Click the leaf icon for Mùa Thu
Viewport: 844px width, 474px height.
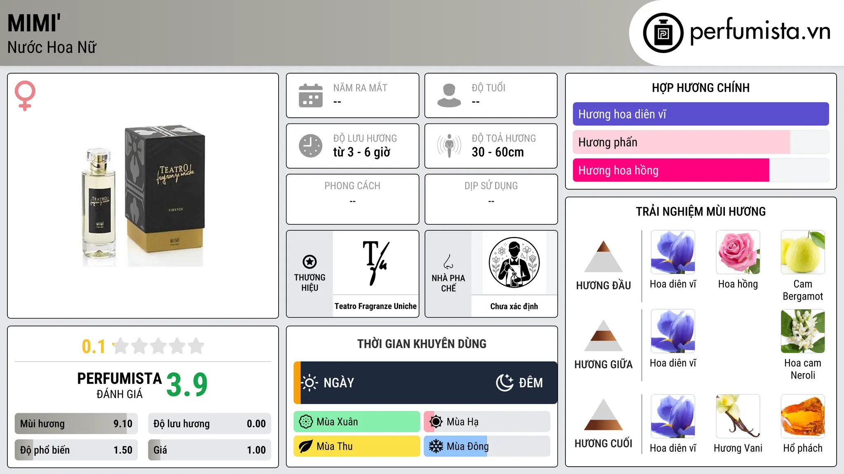pos(306,446)
